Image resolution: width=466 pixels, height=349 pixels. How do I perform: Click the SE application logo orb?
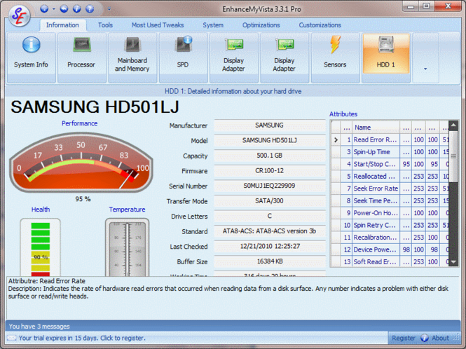click(19, 15)
